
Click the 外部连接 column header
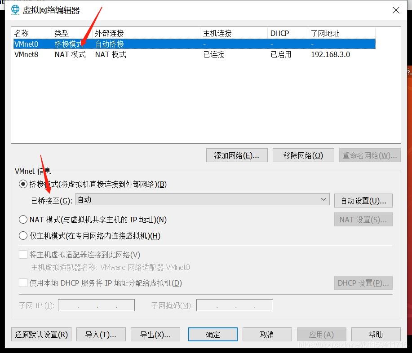pos(146,33)
